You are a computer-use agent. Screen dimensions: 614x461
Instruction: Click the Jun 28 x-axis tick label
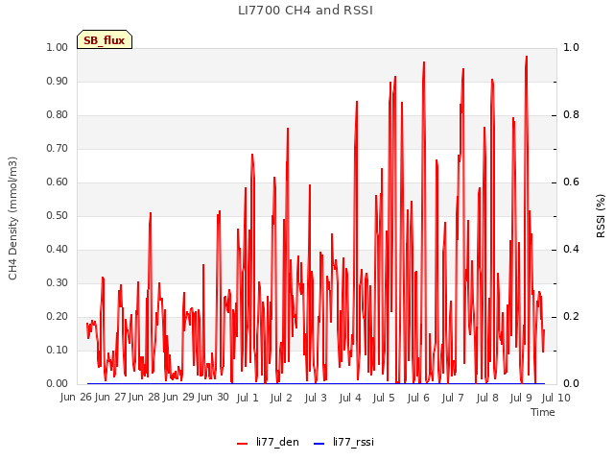pos(144,398)
